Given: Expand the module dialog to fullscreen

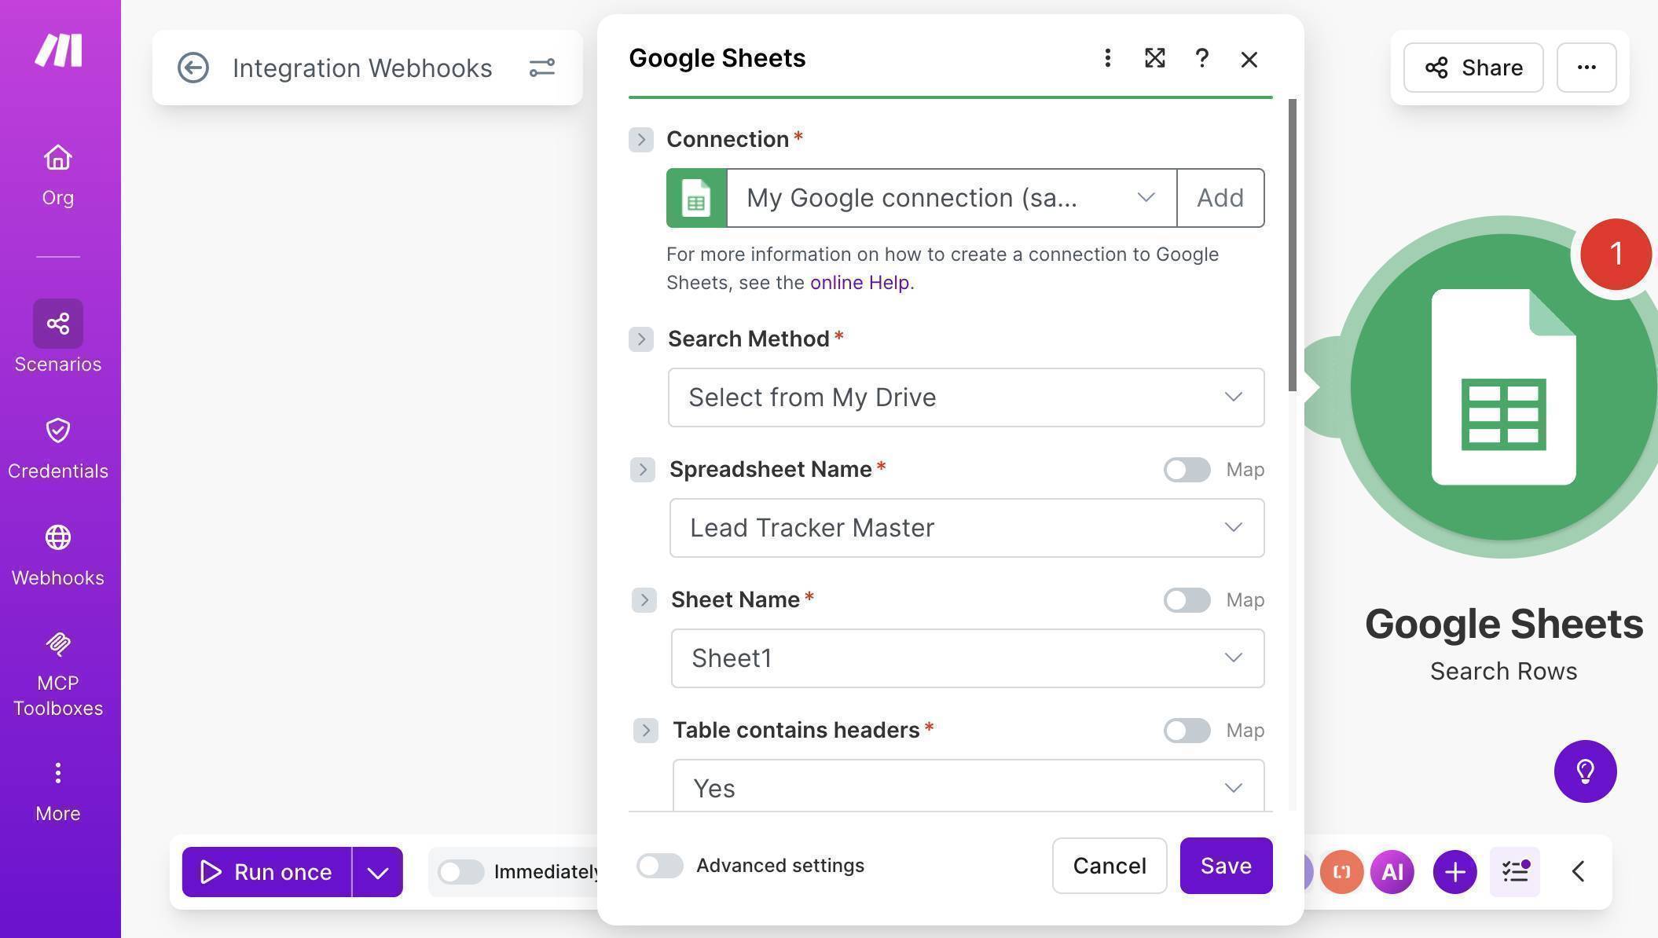Looking at the screenshot, I should click(1154, 58).
